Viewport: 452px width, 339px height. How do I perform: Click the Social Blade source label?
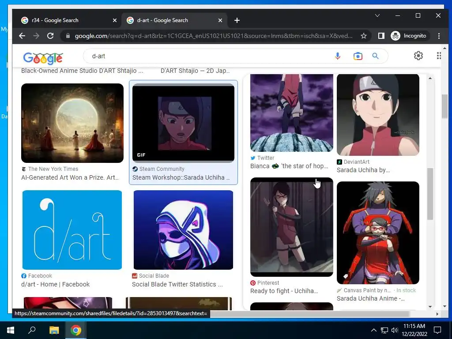pyautogui.click(x=154, y=276)
